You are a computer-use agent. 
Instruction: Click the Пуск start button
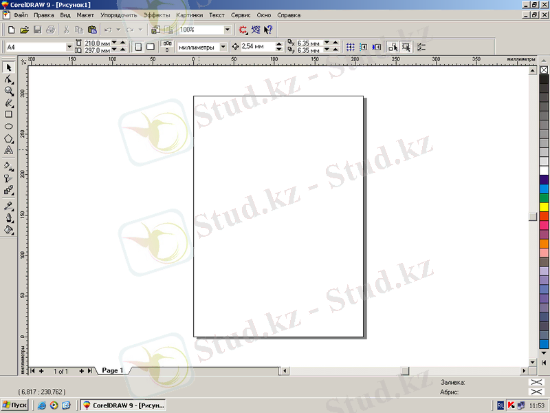[x=15, y=405]
